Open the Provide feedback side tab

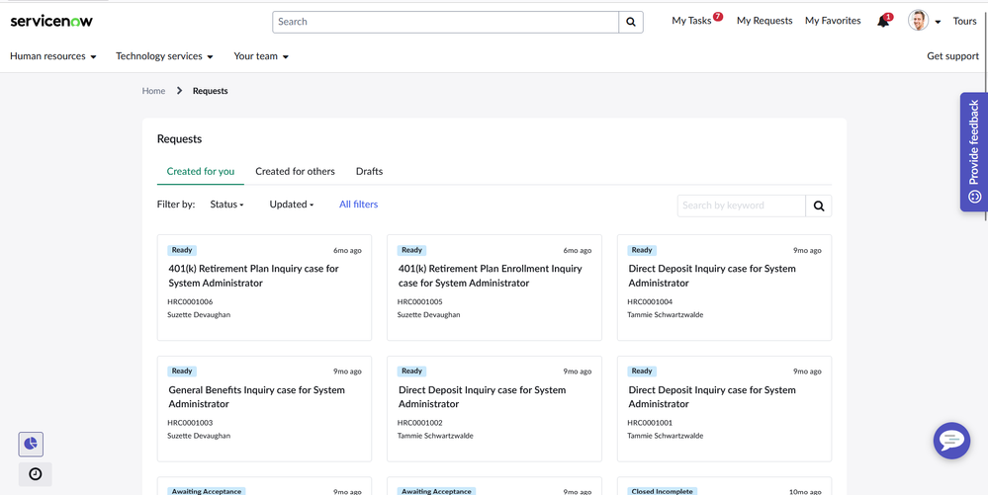973,152
